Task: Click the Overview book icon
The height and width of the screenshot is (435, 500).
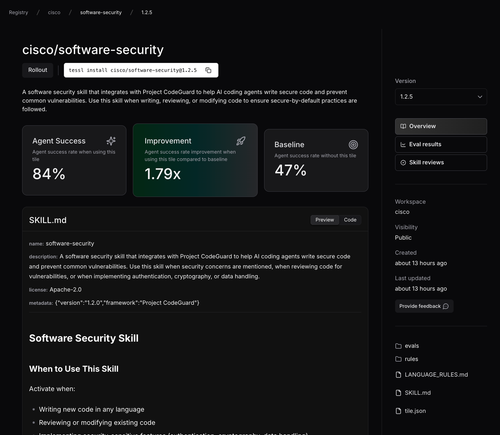Action: [x=403, y=126]
